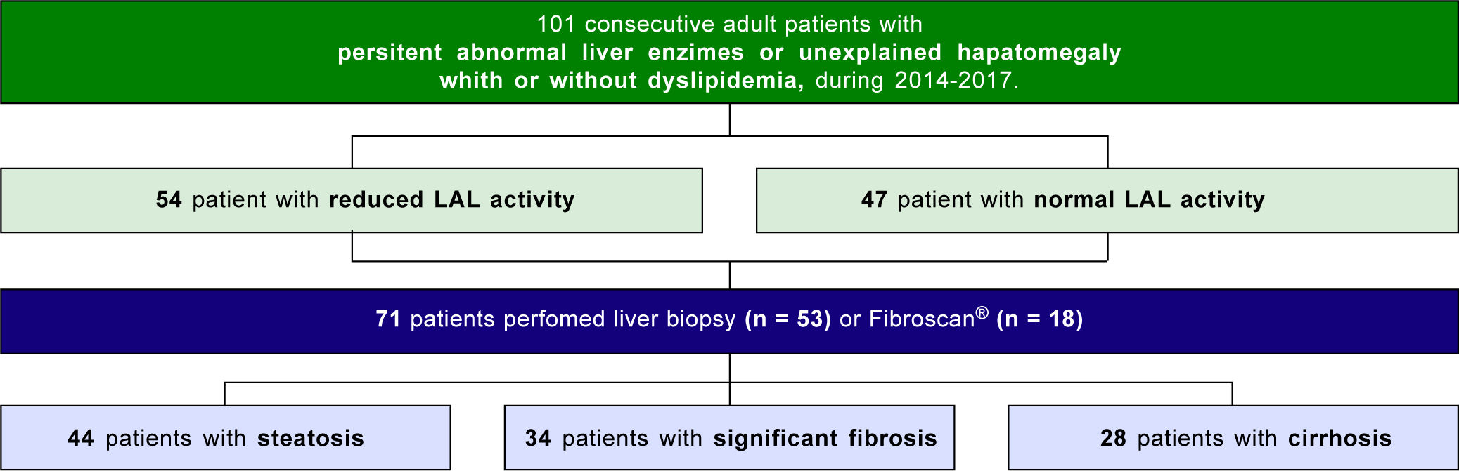Click the number 34 in the fibrosis box
This screenshot has height=471, width=1459.
pos(538,439)
